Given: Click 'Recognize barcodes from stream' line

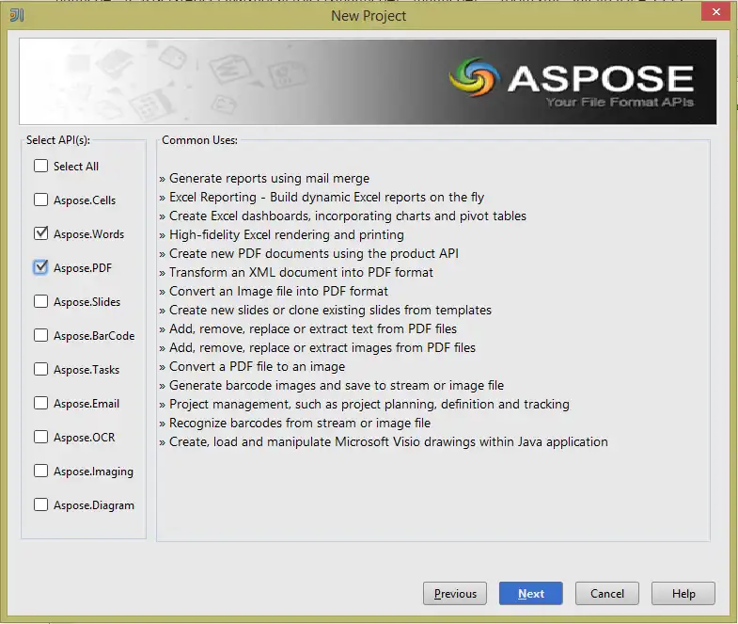Looking at the screenshot, I should point(294,424).
